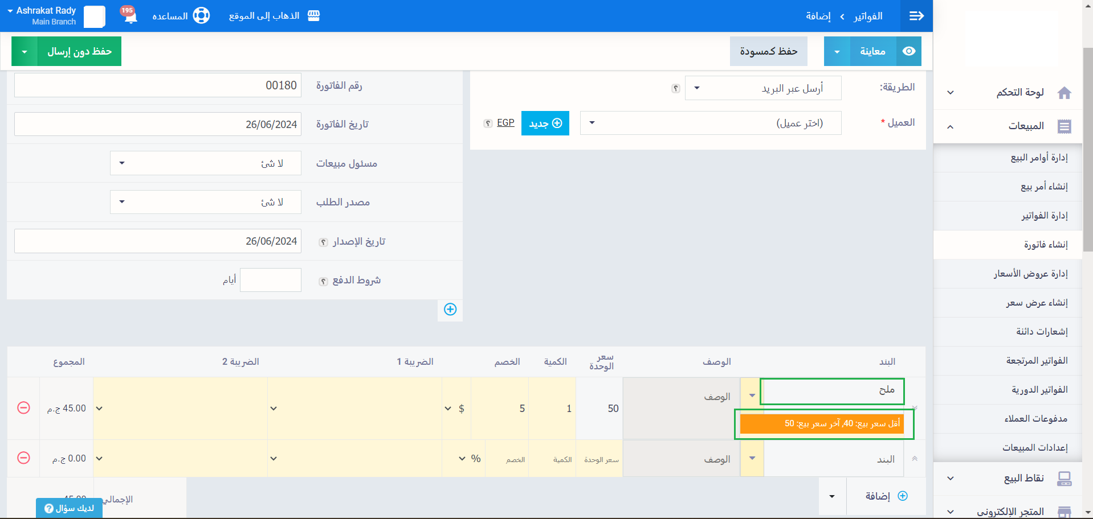This screenshot has height=519, width=1093.
Task: Click the notifications bell icon
Action: coord(130,15)
